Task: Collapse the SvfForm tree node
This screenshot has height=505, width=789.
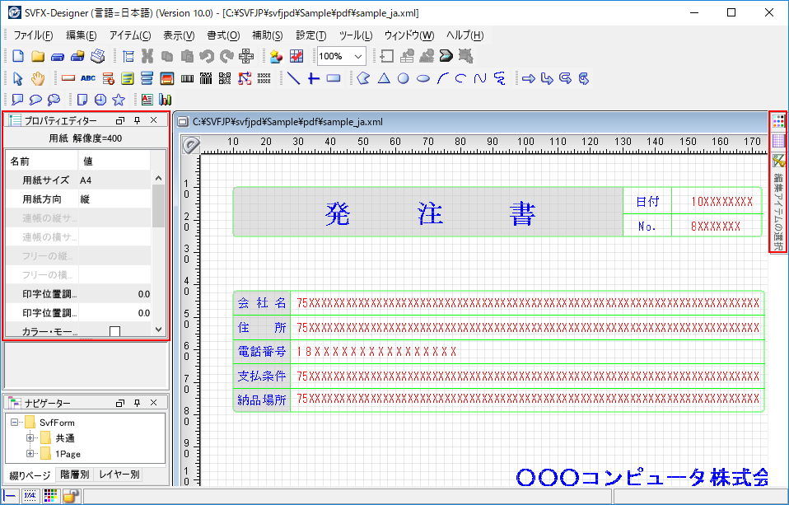Action: tap(14, 422)
